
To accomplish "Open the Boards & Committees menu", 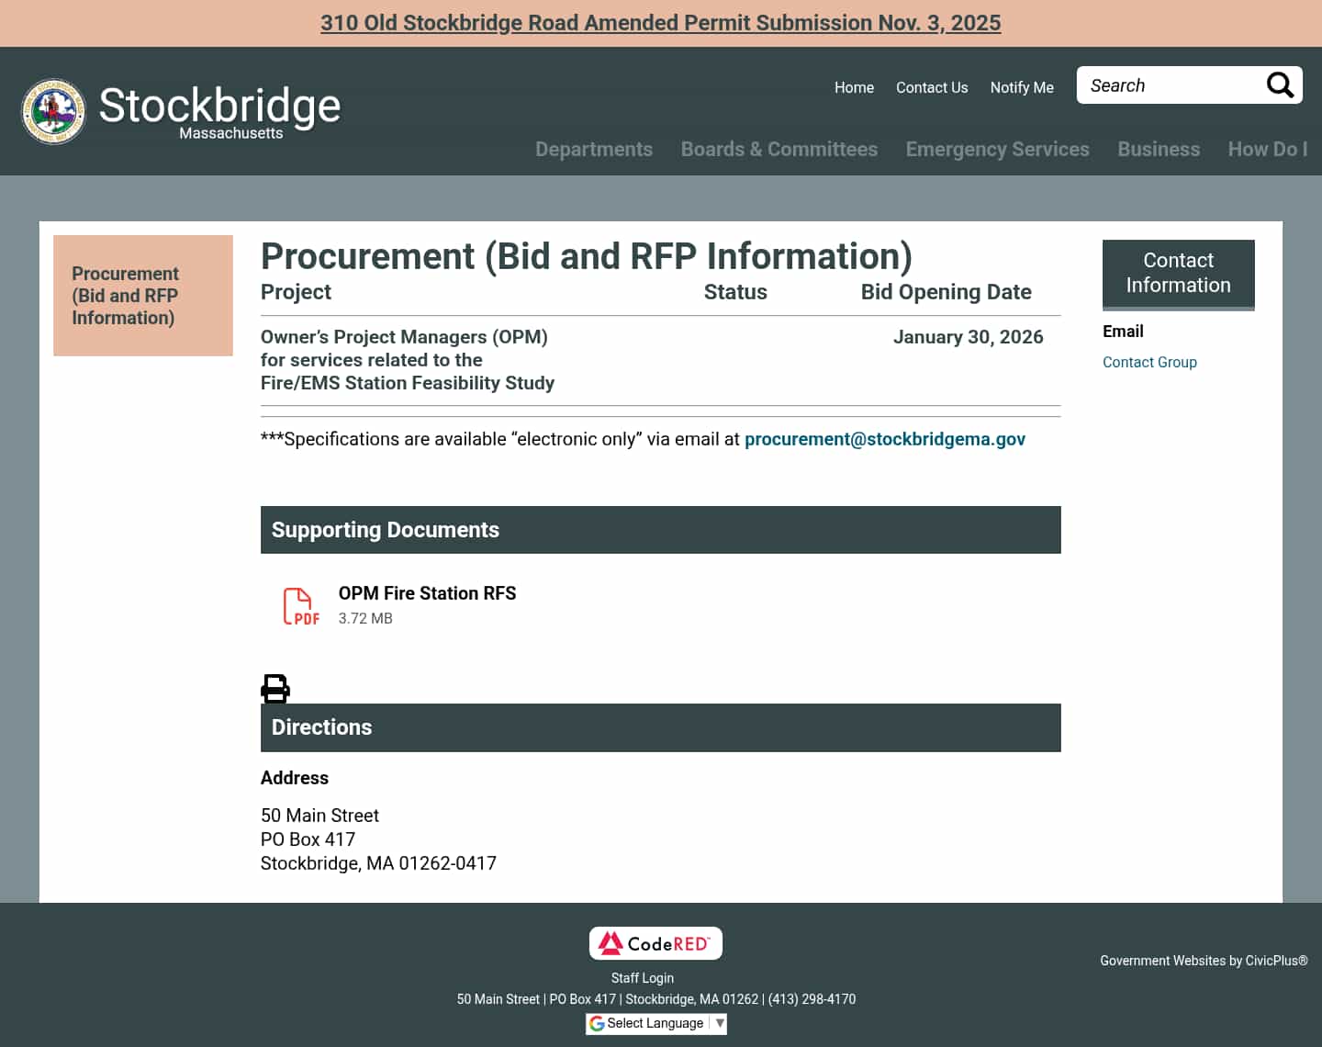I will point(779,149).
